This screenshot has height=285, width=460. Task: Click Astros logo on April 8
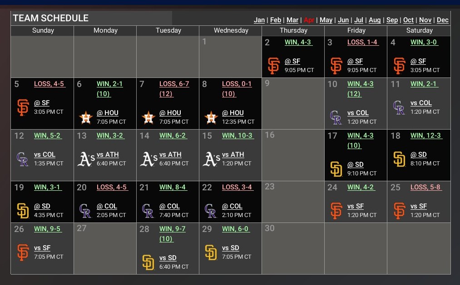point(211,117)
